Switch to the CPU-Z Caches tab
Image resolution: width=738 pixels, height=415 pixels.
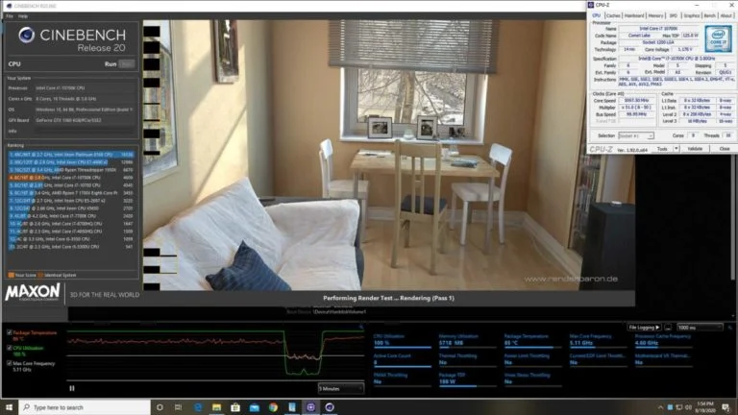tap(613, 15)
